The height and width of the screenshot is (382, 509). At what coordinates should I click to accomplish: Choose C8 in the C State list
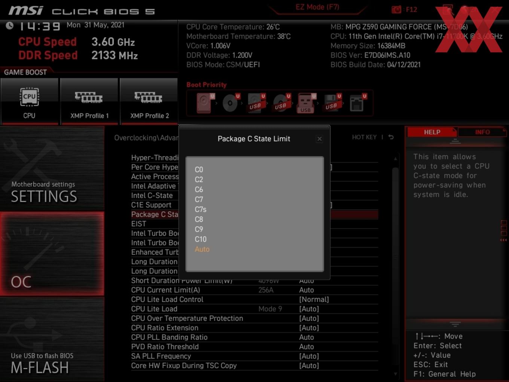click(x=199, y=219)
